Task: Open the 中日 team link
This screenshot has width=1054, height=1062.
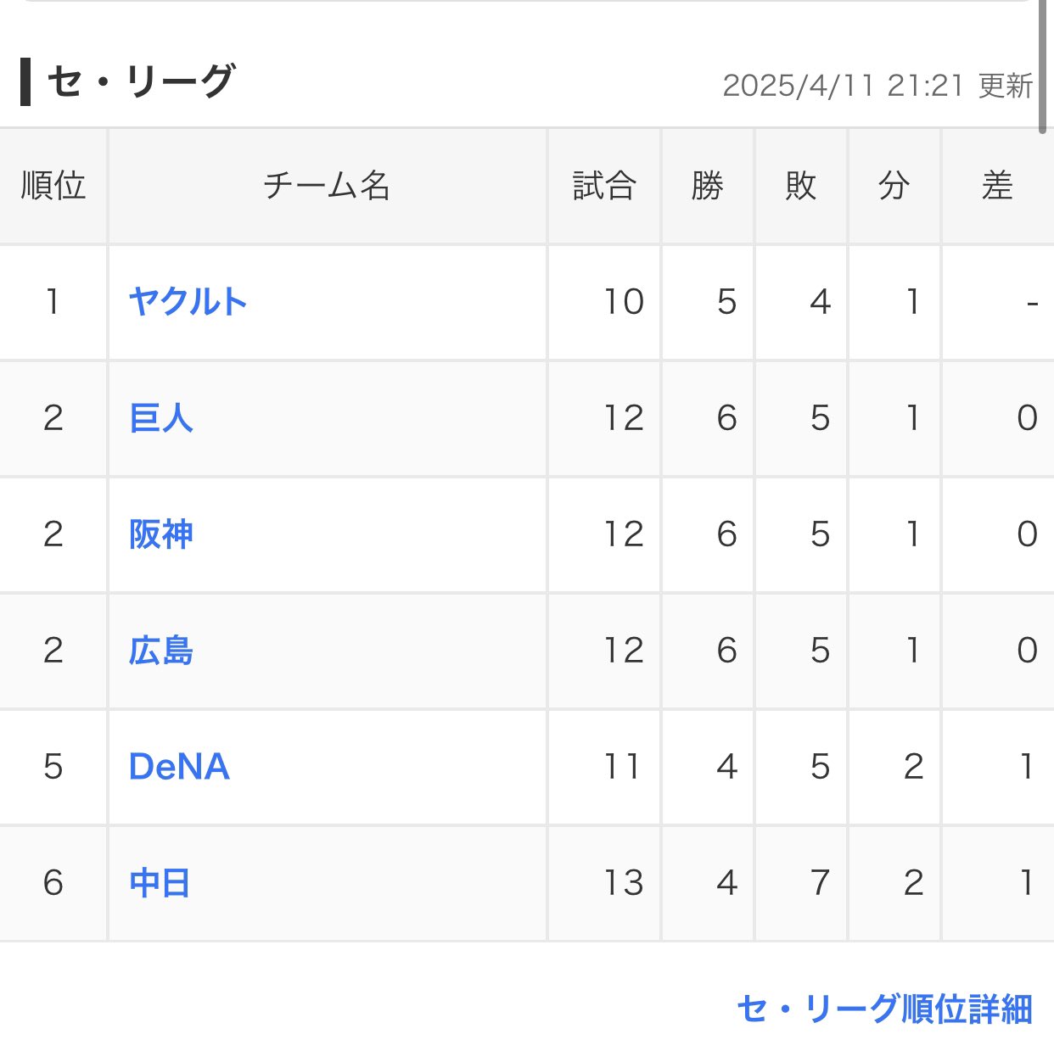Action: click(x=160, y=883)
